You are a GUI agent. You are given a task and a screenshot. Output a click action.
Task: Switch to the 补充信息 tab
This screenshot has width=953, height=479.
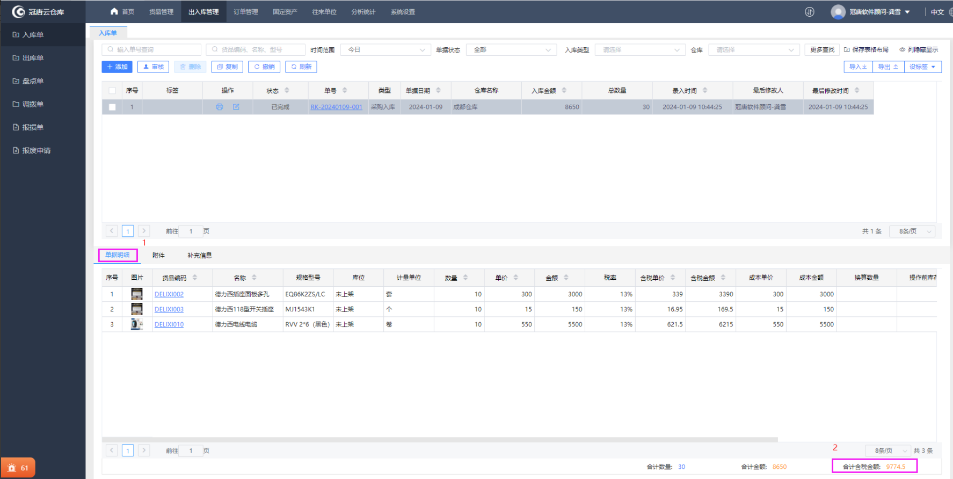(200, 256)
